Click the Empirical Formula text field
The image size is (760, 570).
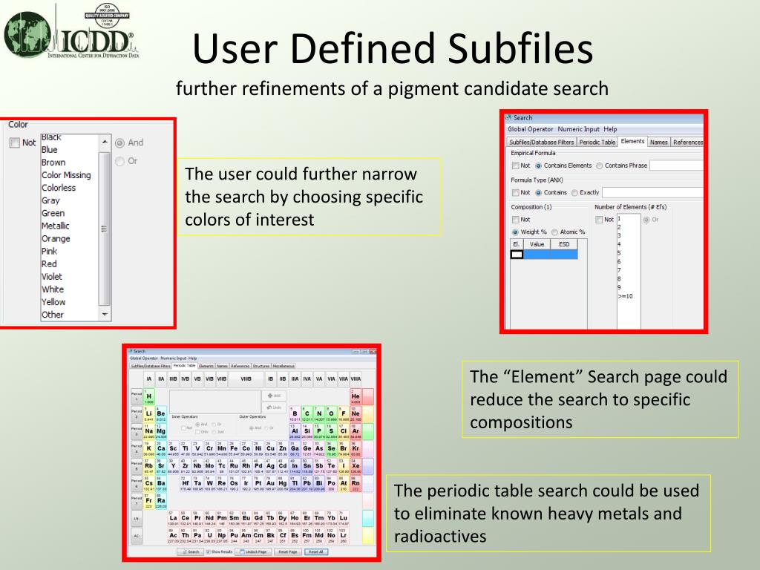[x=676, y=166]
